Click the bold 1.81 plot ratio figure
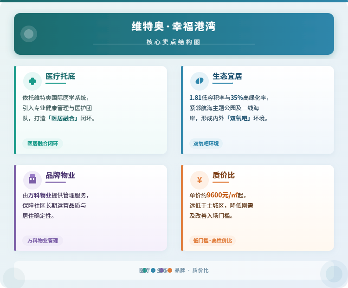The width and height of the screenshot is (348, 288). tap(195, 98)
